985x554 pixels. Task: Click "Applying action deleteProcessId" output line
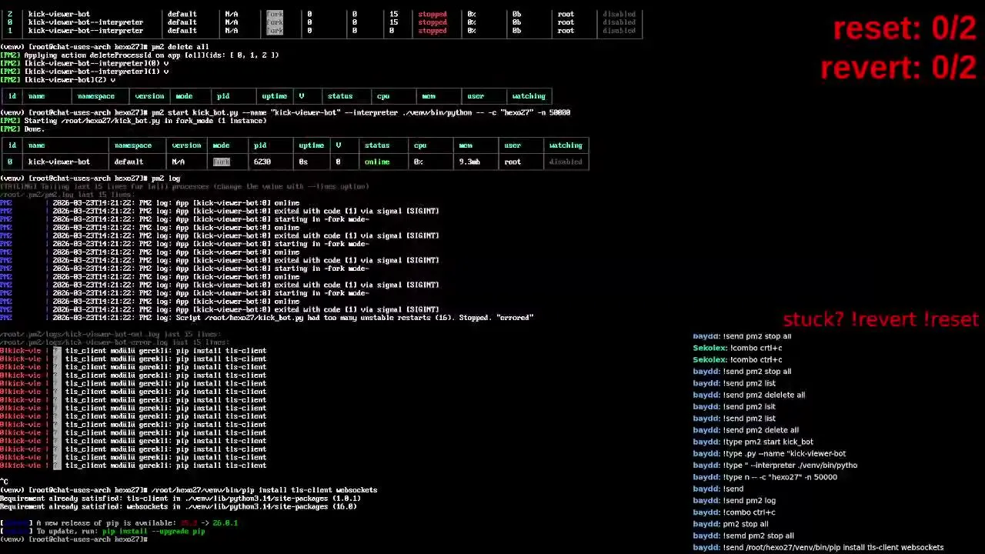pos(139,55)
